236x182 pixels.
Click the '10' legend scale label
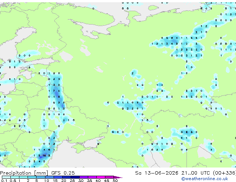[47, 181]
